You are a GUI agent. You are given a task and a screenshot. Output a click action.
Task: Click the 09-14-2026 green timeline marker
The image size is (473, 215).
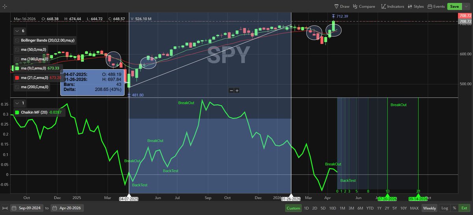[418, 199]
